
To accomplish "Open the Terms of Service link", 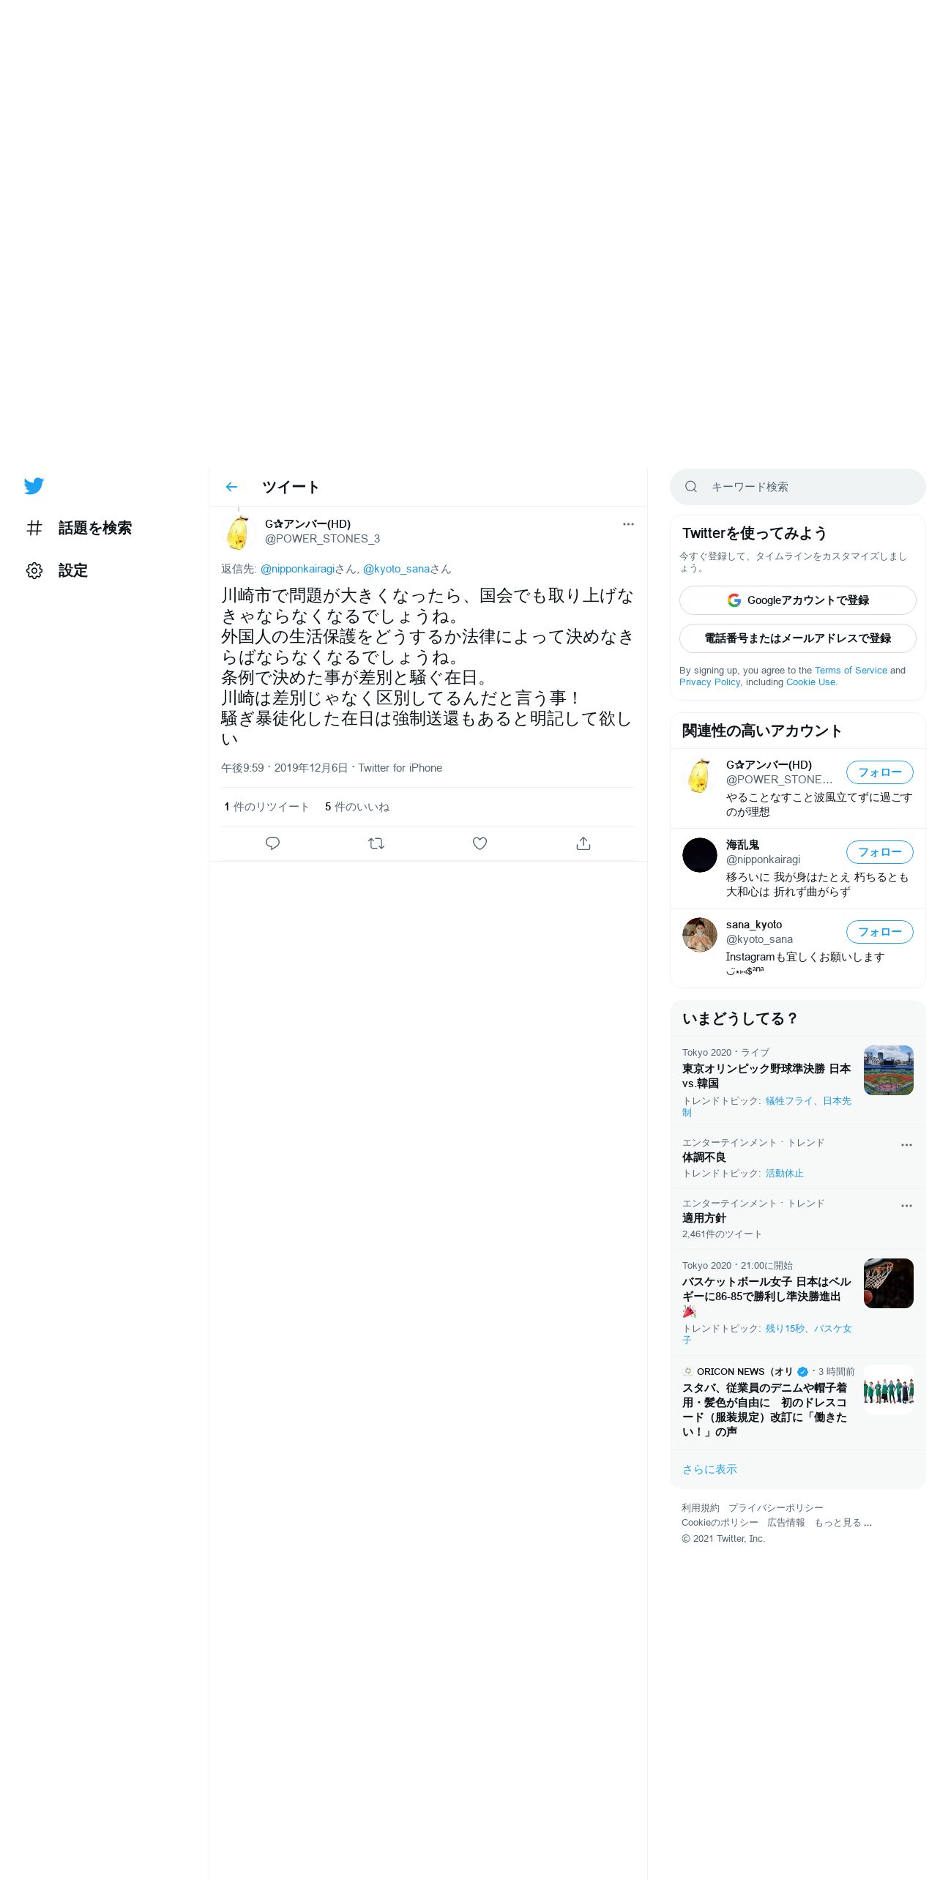I will tap(851, 671).
